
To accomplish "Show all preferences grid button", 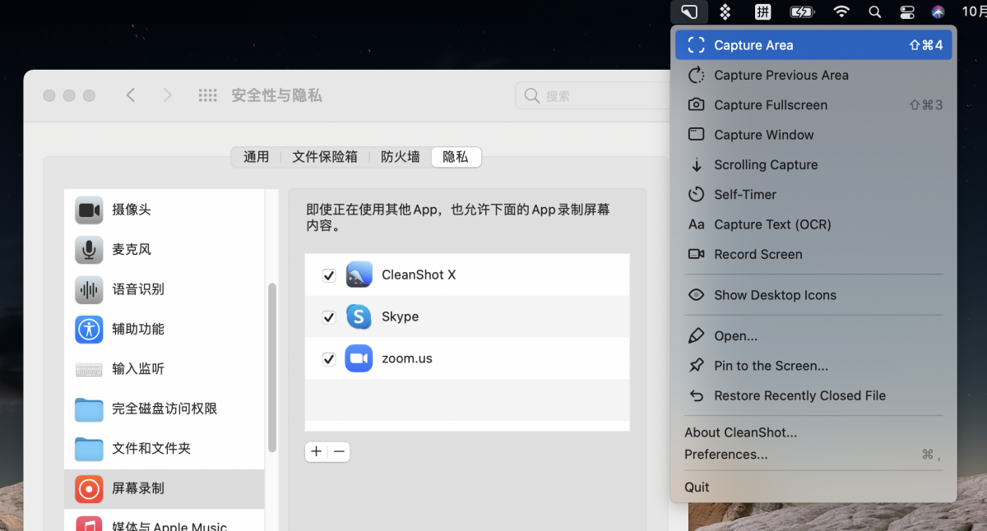I will 207,95.
